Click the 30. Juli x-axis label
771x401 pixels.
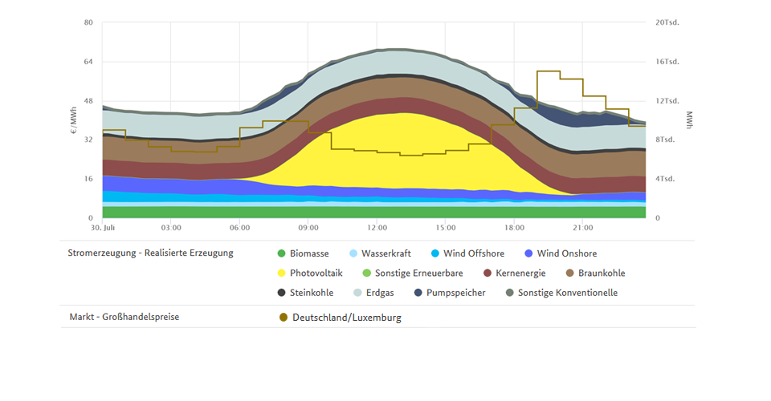coord(103,228)
